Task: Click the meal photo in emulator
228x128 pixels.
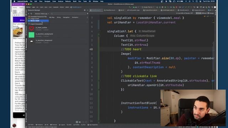Action: pyautogui.click(x=18, y=32)
